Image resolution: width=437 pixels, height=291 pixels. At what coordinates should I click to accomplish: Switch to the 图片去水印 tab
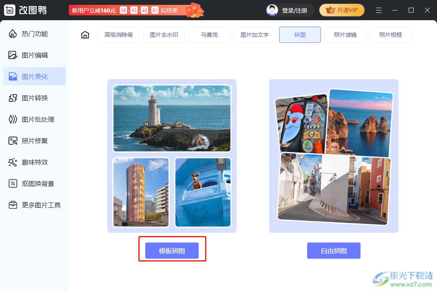(164, 35)
